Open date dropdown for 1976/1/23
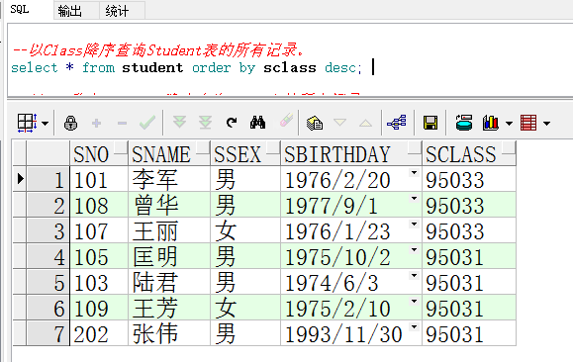 (414, 225)
